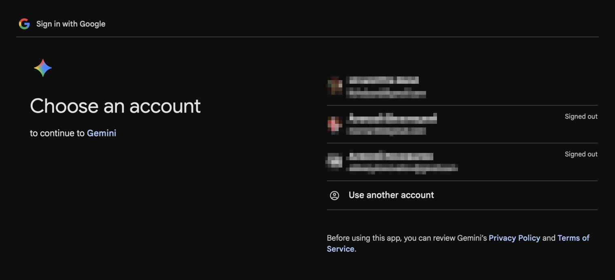
Task: Open the Gemini link after 'to continue to'
Action: (x=102, y=133)
